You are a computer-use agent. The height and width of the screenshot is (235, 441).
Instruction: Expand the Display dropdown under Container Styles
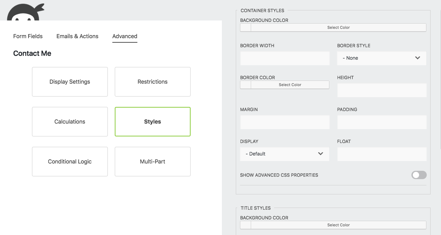coord(284,154)
